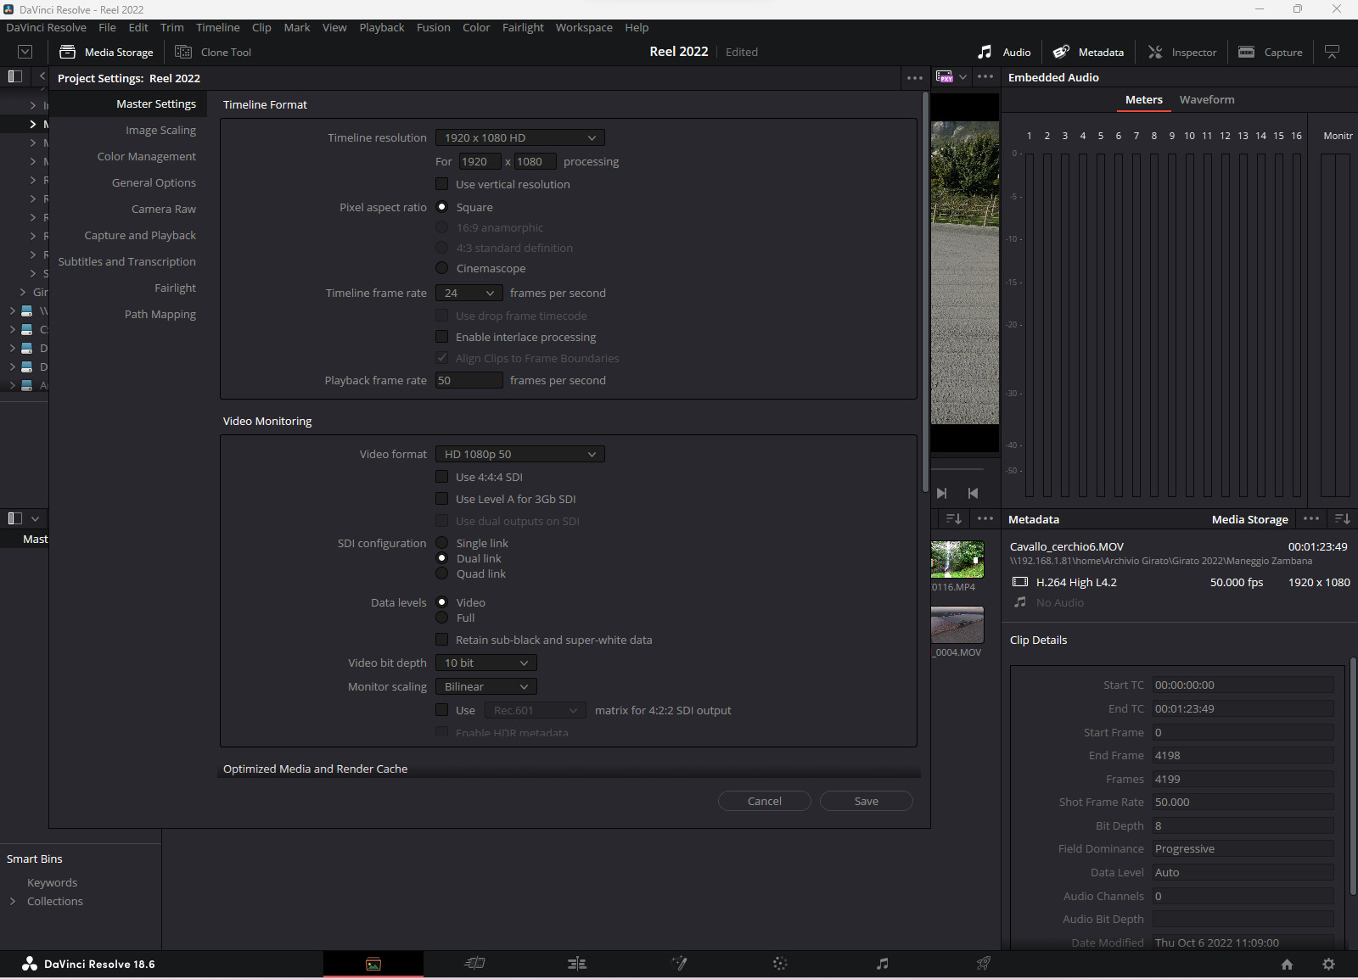Click the monitor icon beside Capture
The image size is (1358, 979).
(x=1332, y=52)
